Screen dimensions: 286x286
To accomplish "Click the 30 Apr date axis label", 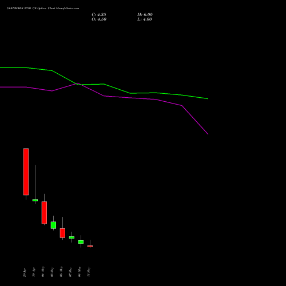I will click(34, 272).
